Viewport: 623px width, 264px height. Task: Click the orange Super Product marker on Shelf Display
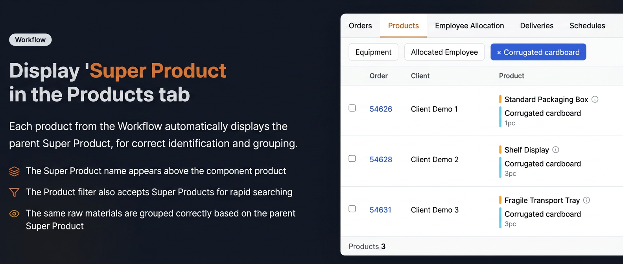(x=500, y=150)
